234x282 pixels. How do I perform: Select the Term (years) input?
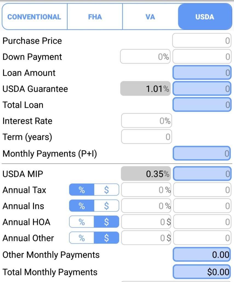click(147, 137)
